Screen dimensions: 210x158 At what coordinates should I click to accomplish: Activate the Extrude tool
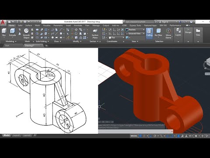coord(12,32)
